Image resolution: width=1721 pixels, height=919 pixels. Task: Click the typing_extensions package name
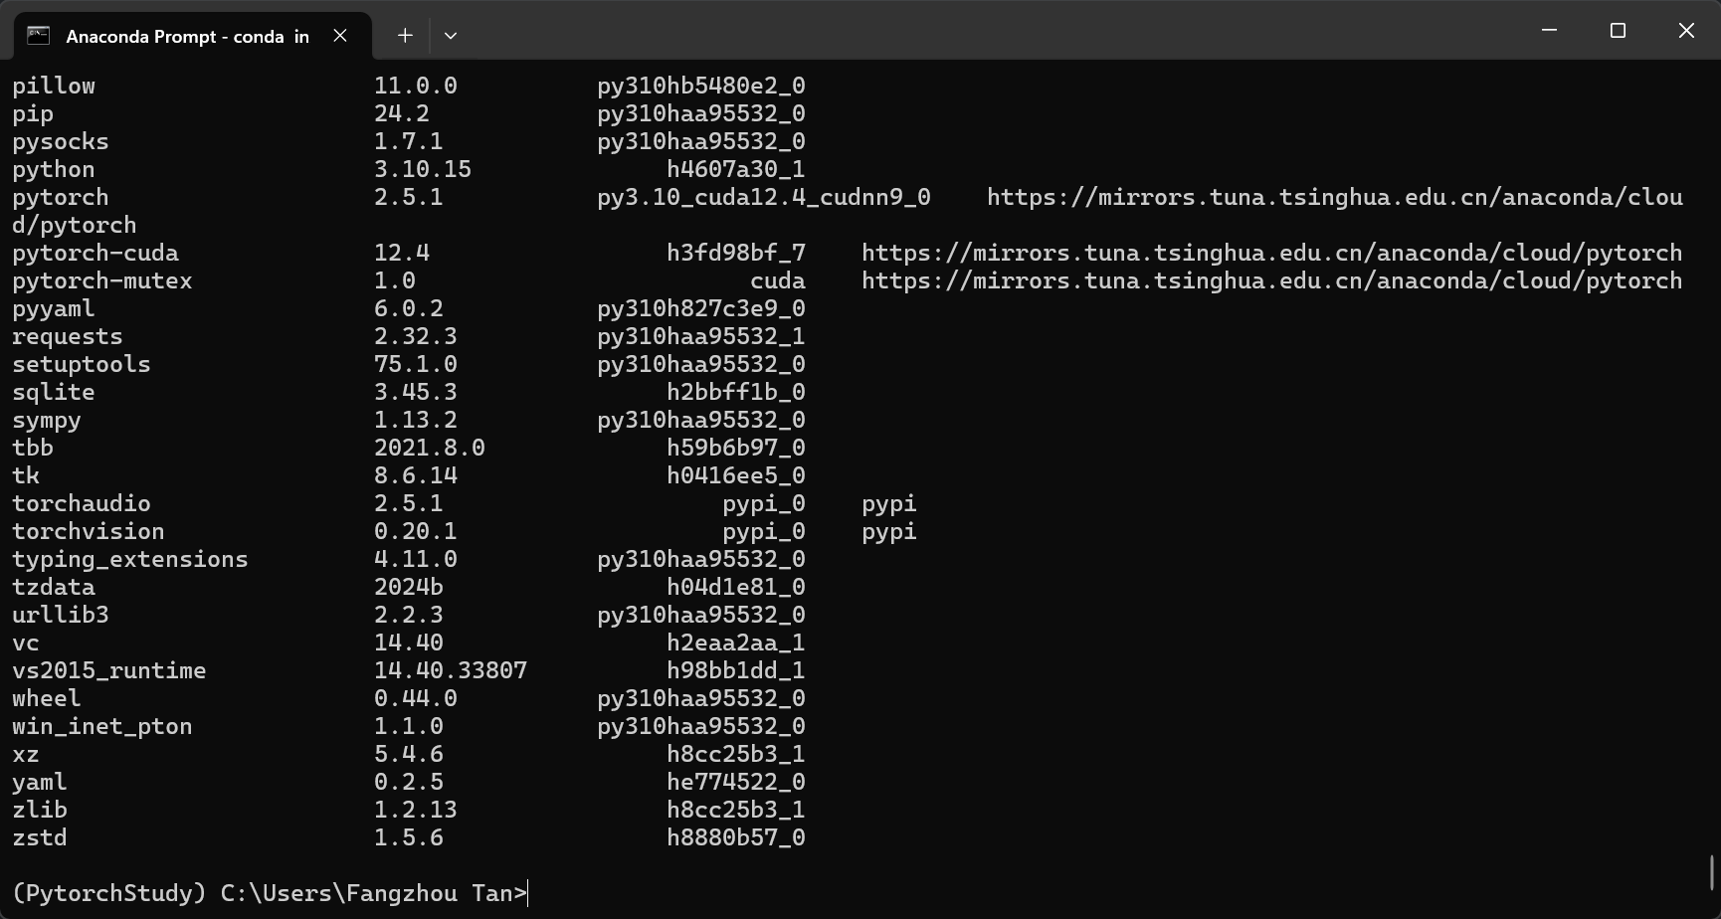click(x=130, y=559)
